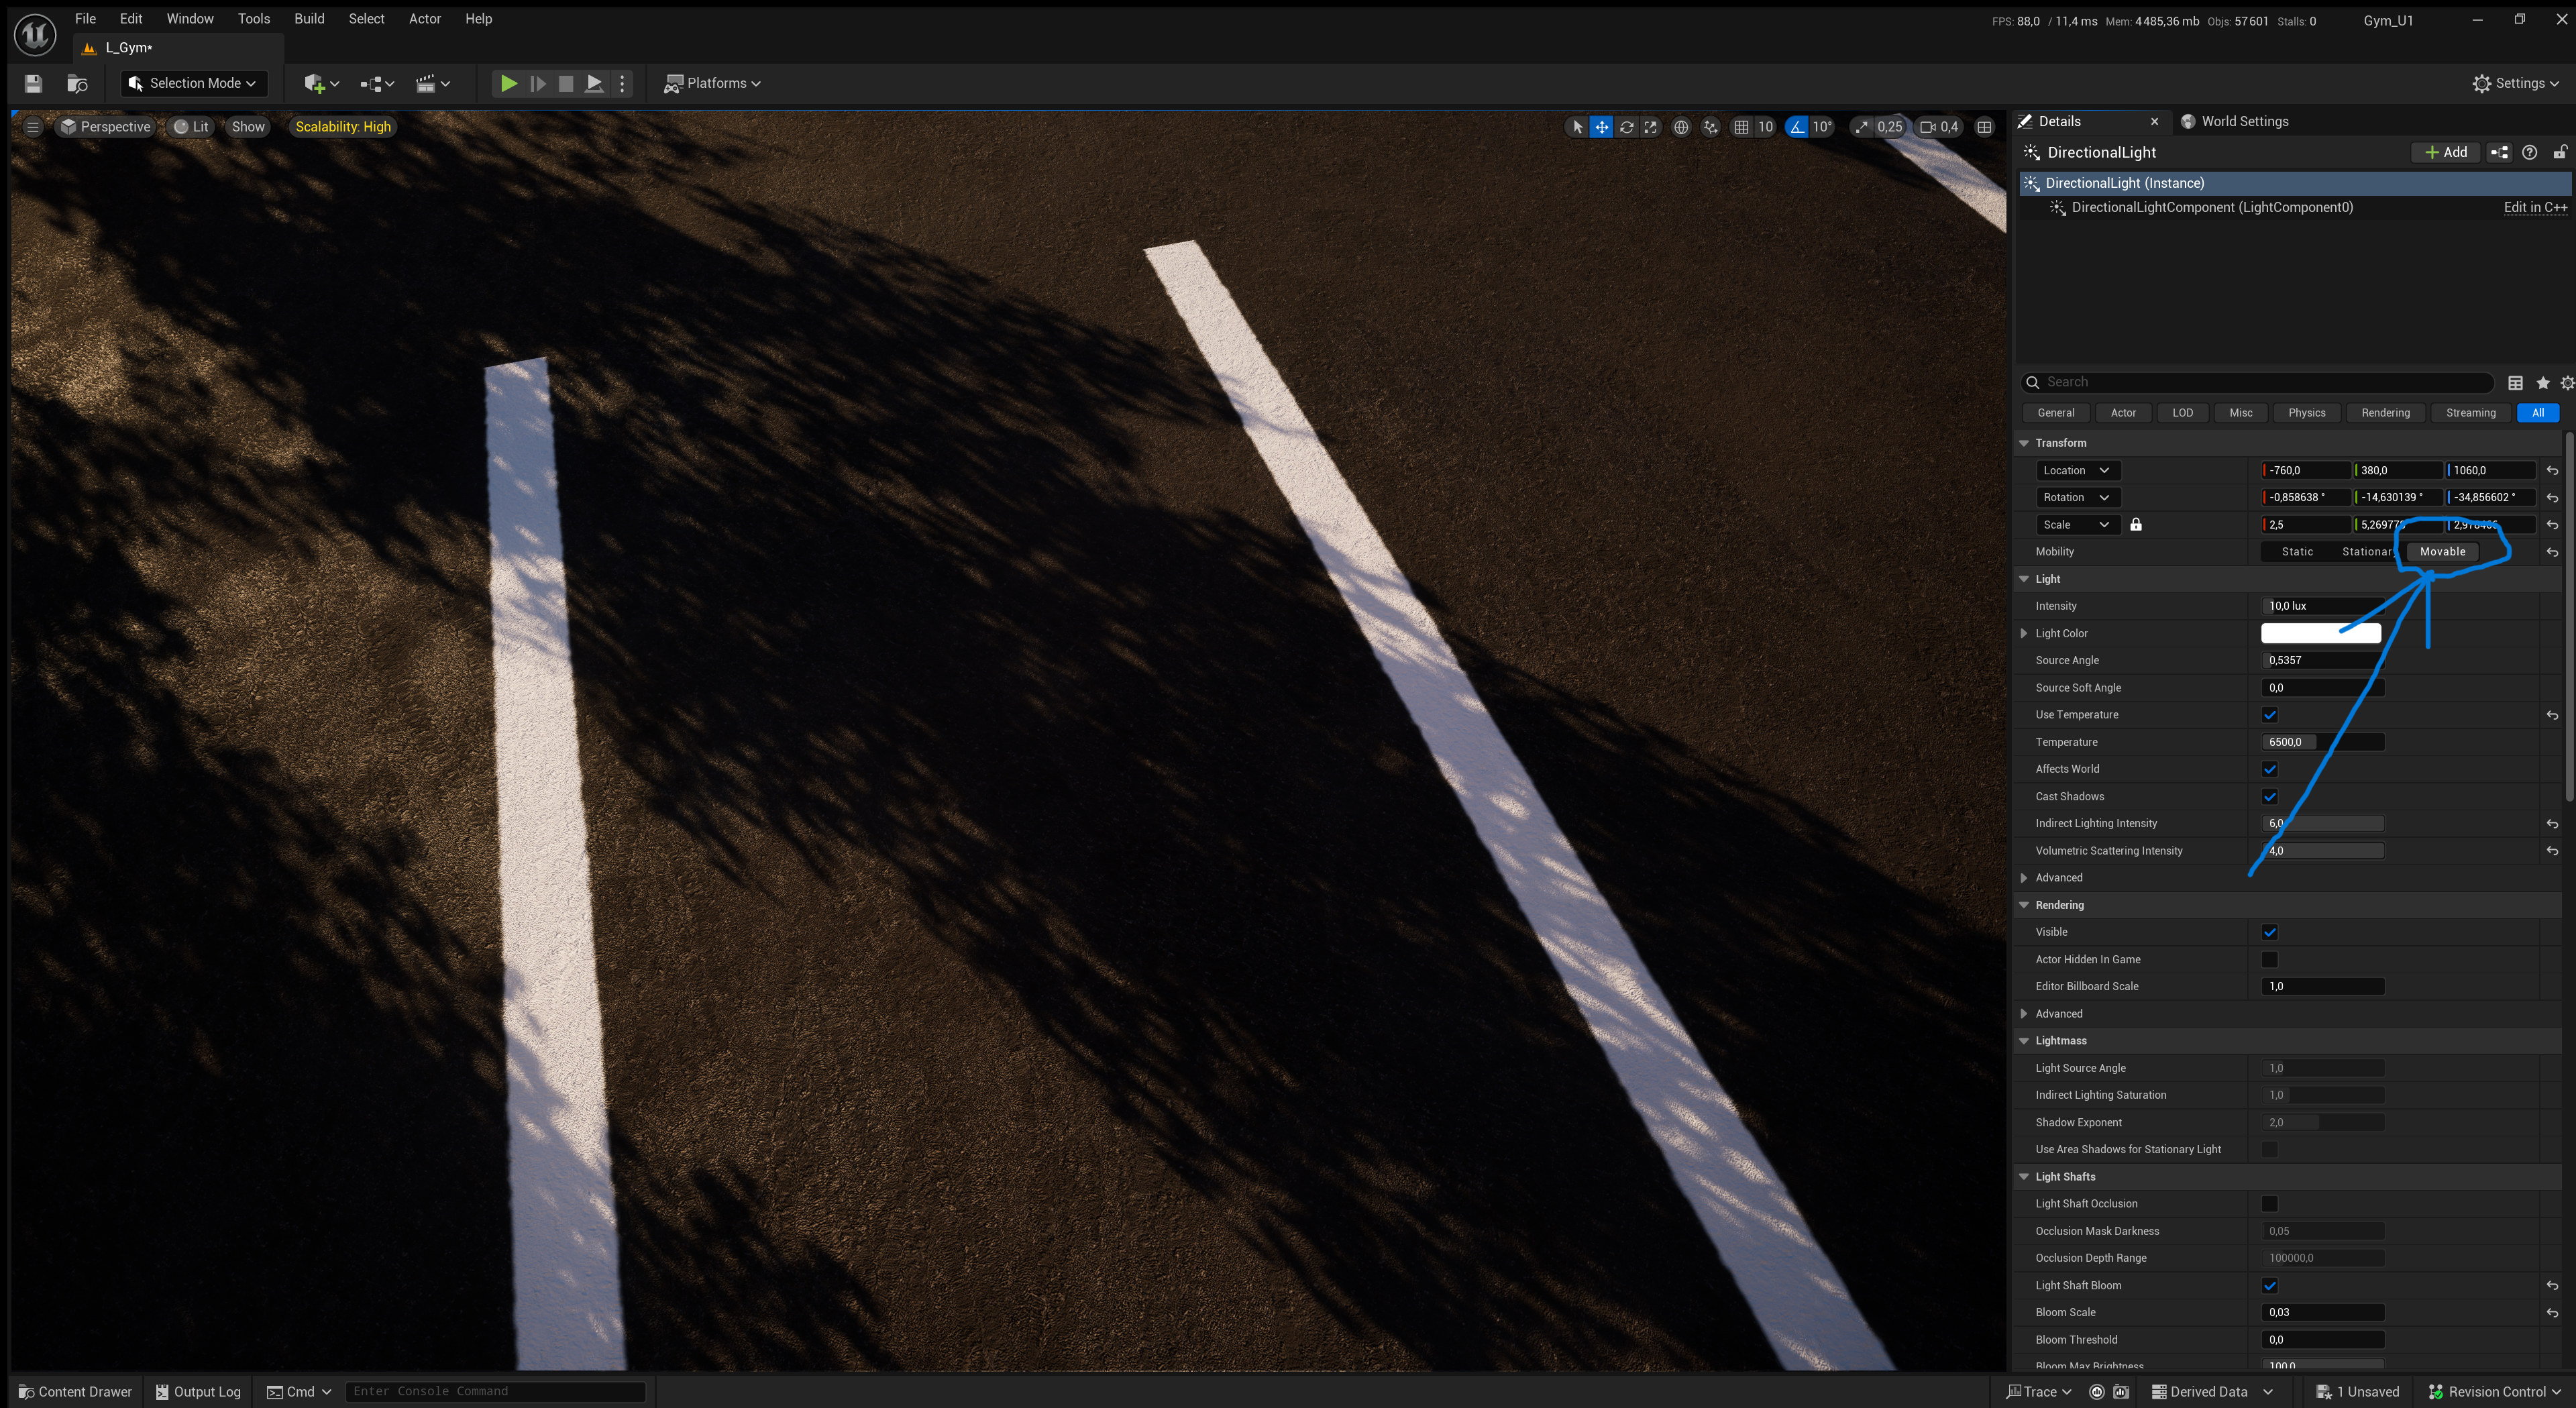Viewport: 2576px width, 1408px height.
Task: Open the Build menu
Action: click(x=309, y=18)
